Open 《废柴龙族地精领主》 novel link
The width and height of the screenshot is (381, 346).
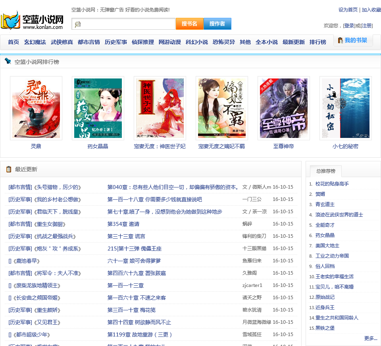(37, 286)
